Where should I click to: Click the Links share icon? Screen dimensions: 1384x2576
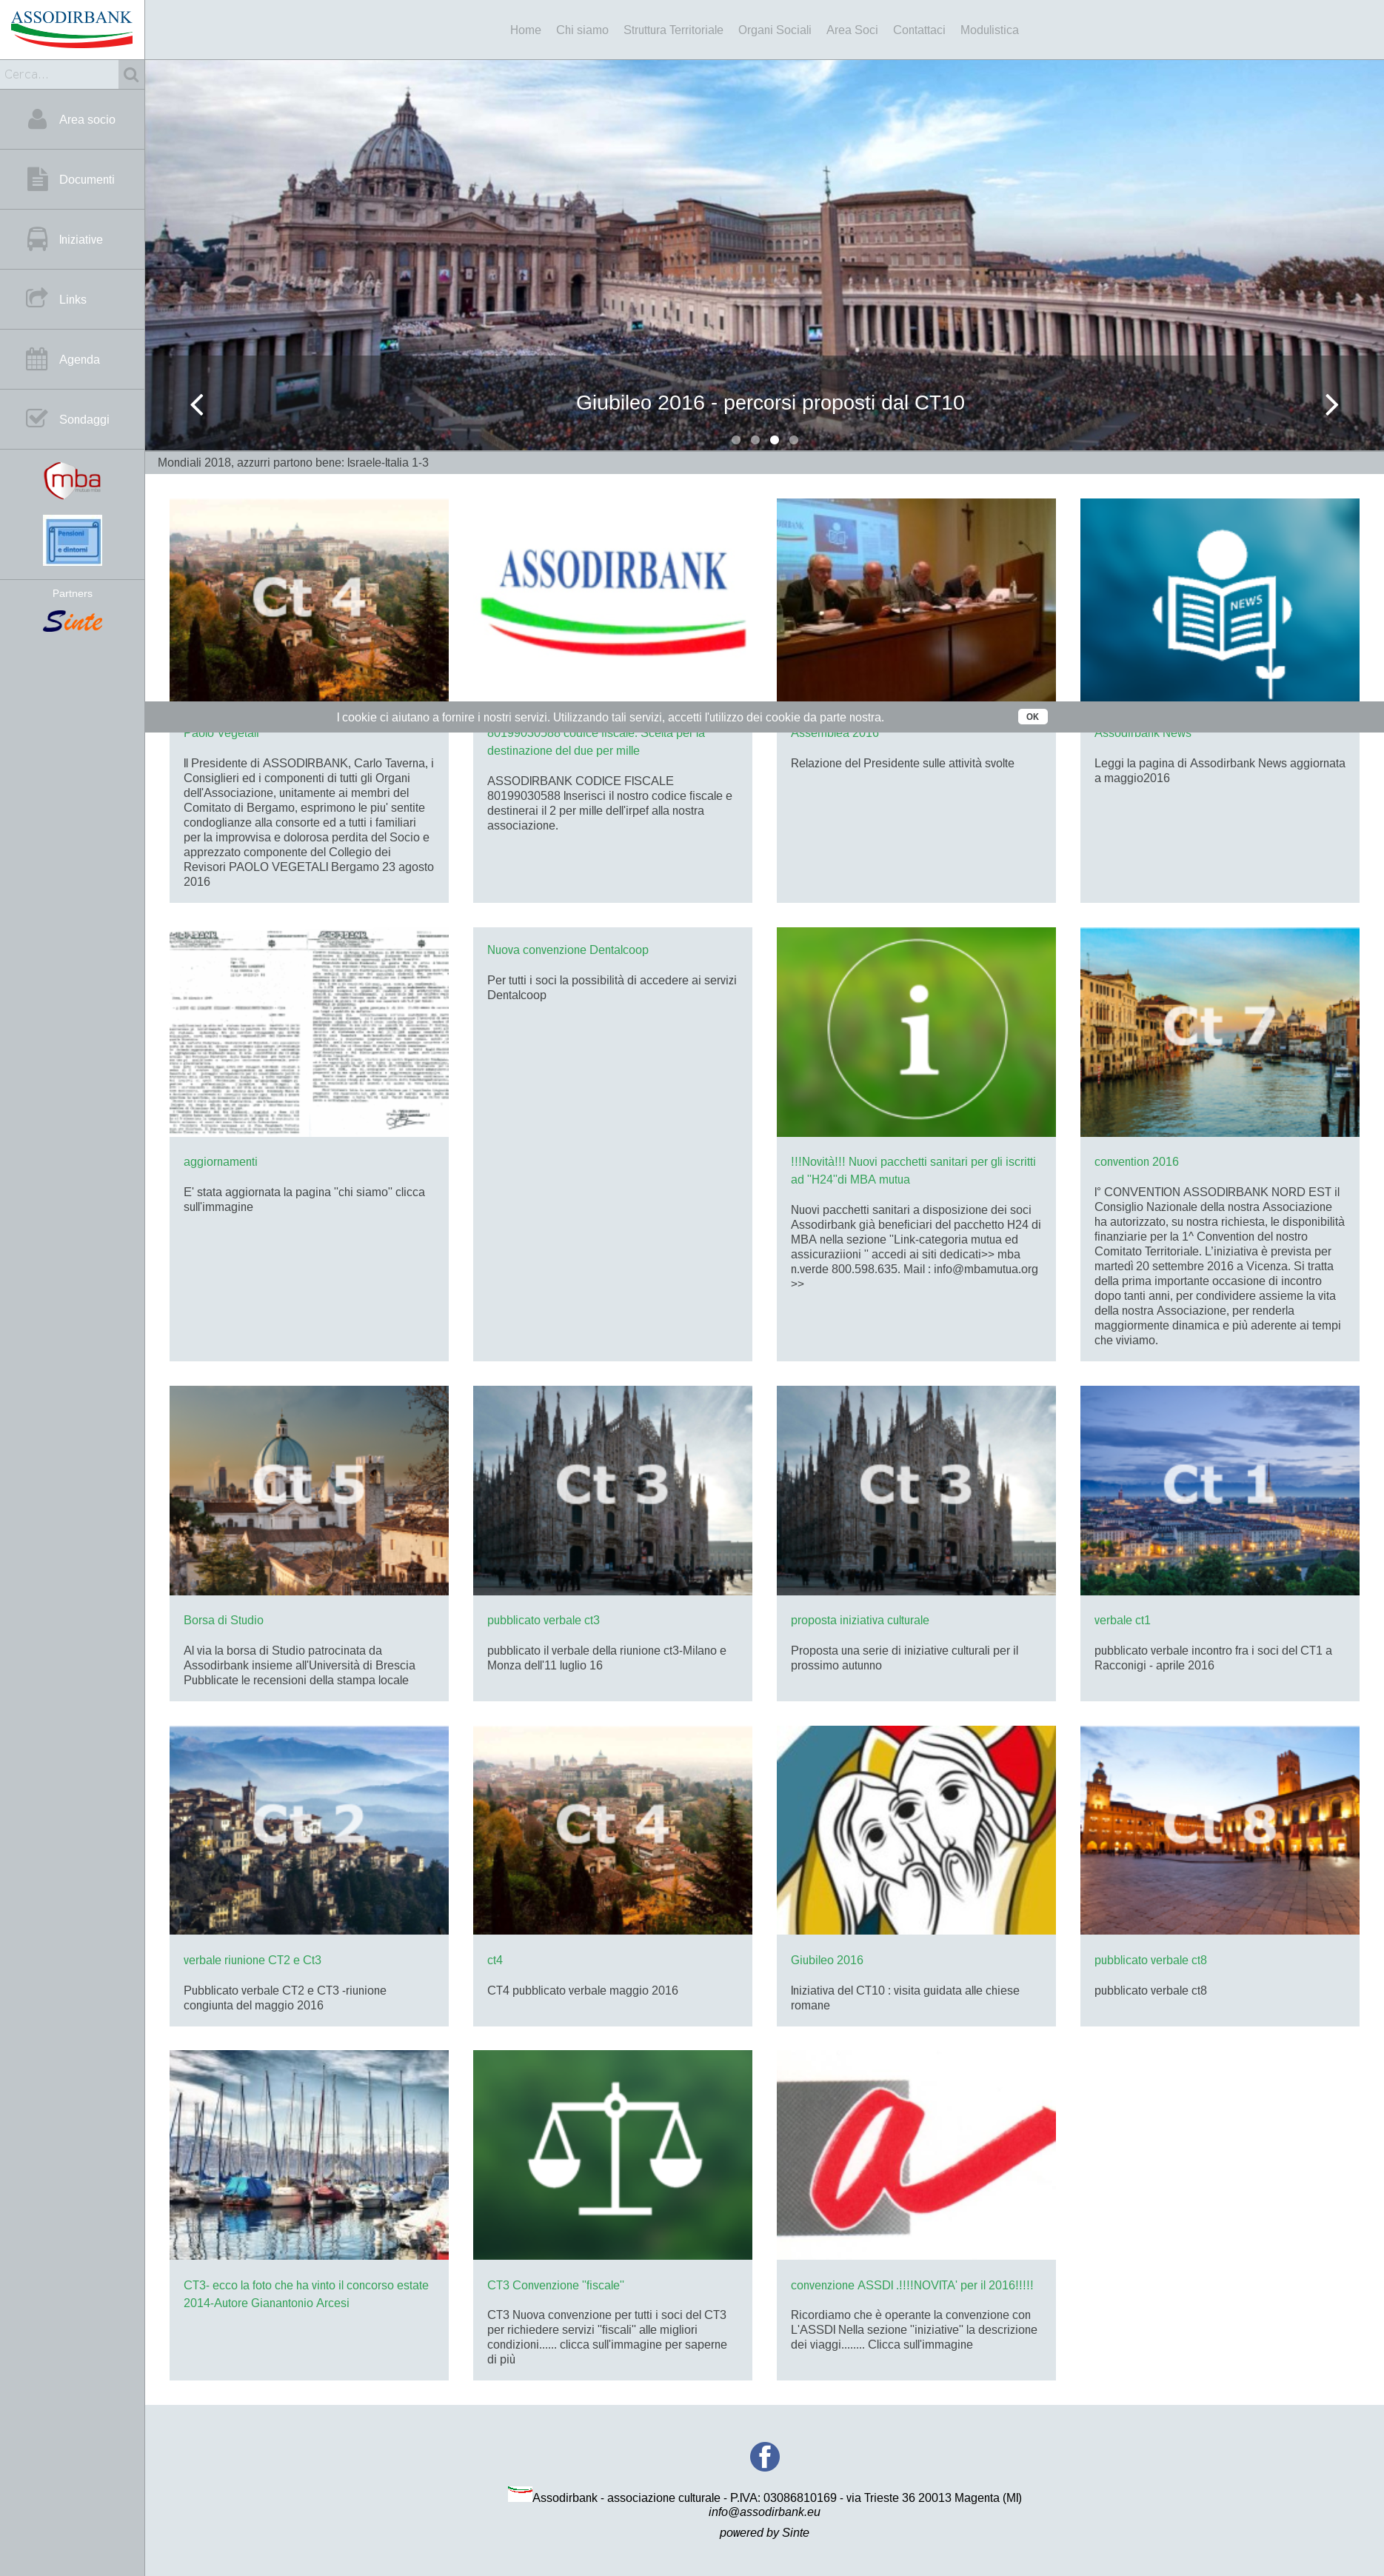[x=37, y=298]
